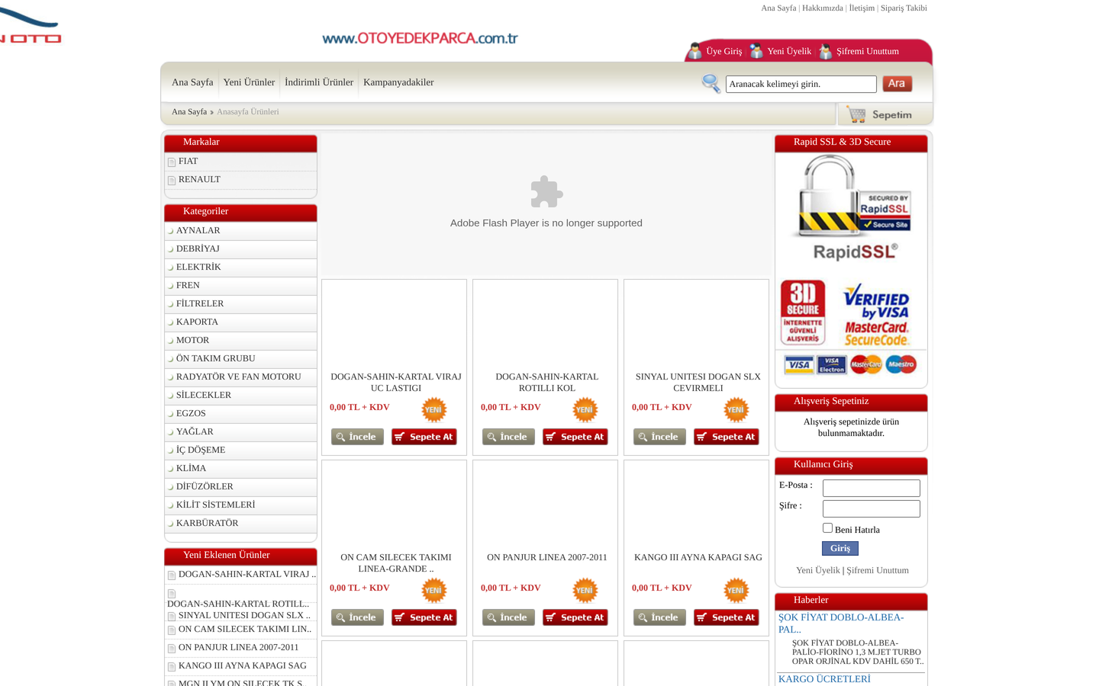Click İncele for ON CAM SILECEK TAKIMI
The height and width of the screenshot is (686, 1099).
[x=357, y=617]
